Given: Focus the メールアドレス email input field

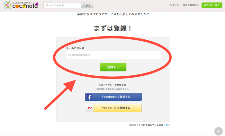Looking at the screenshot, I should click(113, 55).
